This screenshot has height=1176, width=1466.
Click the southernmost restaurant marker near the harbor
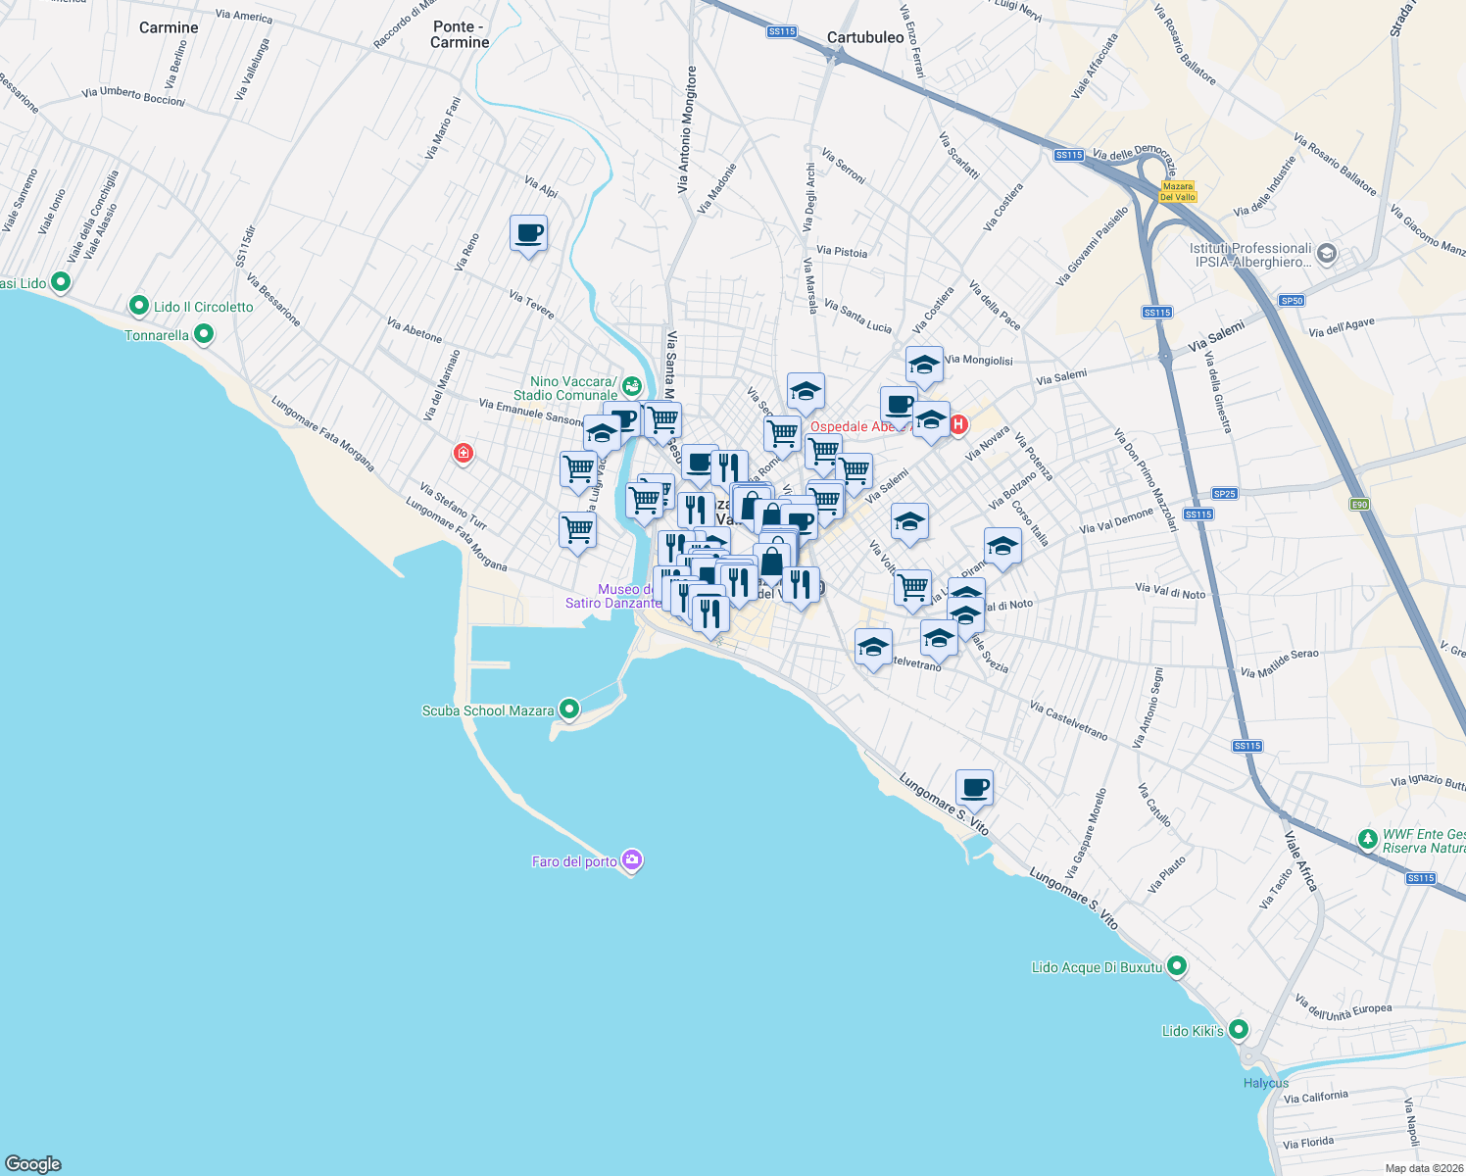point(710,615)
